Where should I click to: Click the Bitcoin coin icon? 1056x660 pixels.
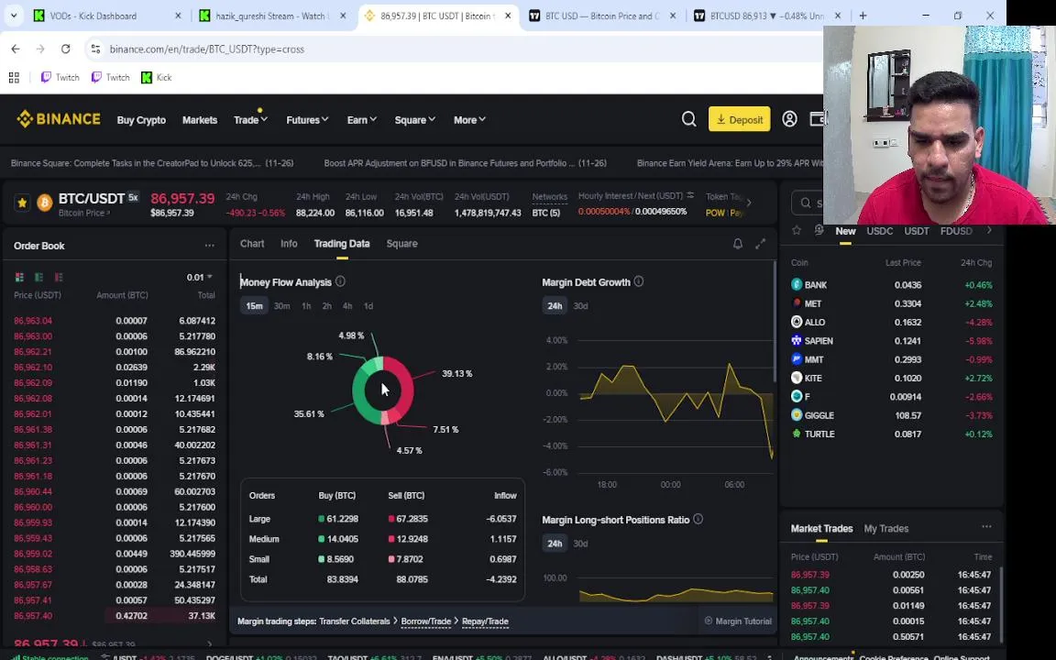(x=45, y=203)
